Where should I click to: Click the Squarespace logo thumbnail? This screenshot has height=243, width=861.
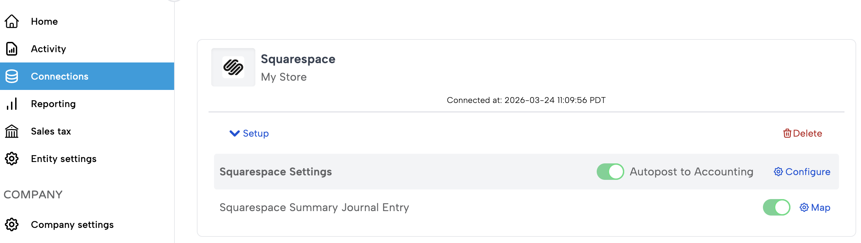[x=233, y=67]
